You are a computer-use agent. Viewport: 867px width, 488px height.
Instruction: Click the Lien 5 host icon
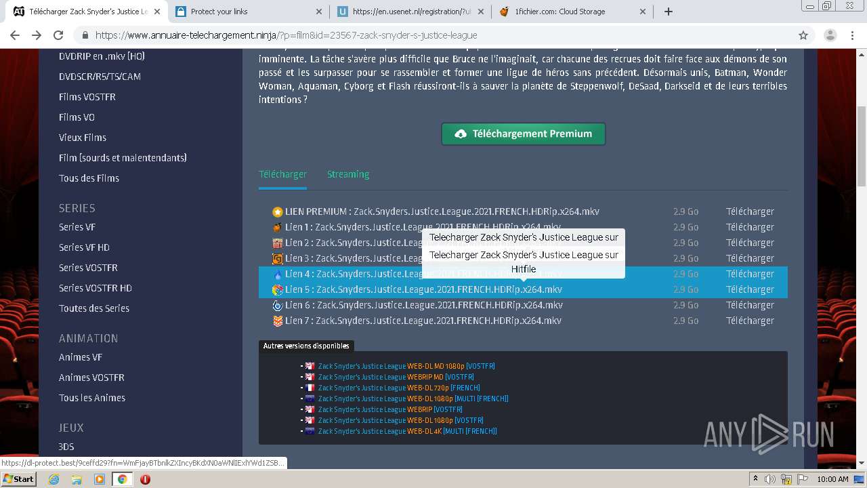pos(277,290)
